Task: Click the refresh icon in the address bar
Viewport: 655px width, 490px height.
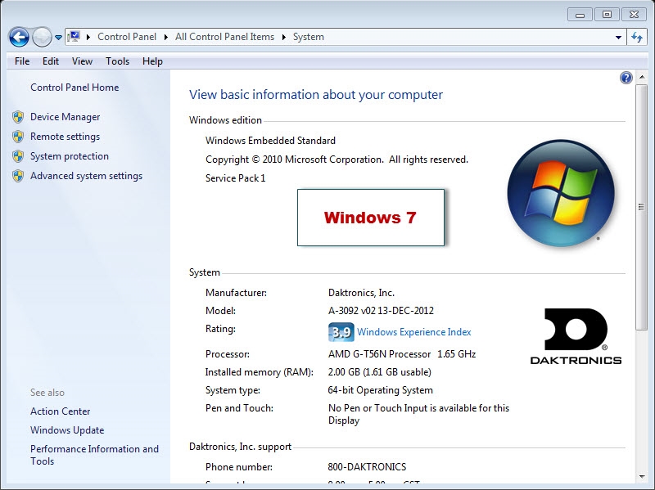Action: [x=636, y=37]
